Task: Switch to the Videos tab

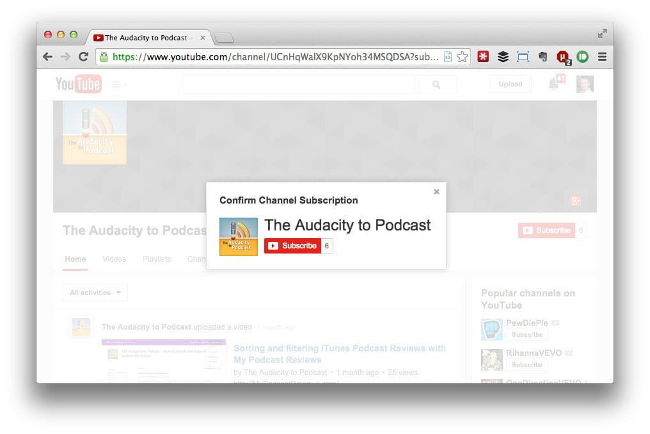Action: click(x=114, y=259)
